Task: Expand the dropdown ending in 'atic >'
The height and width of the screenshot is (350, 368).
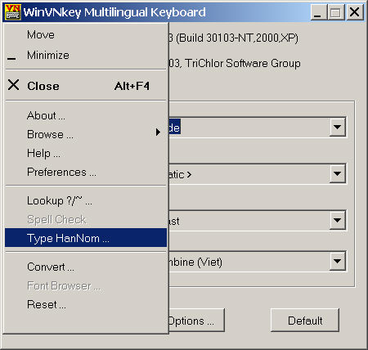Action: click(338, 173)
